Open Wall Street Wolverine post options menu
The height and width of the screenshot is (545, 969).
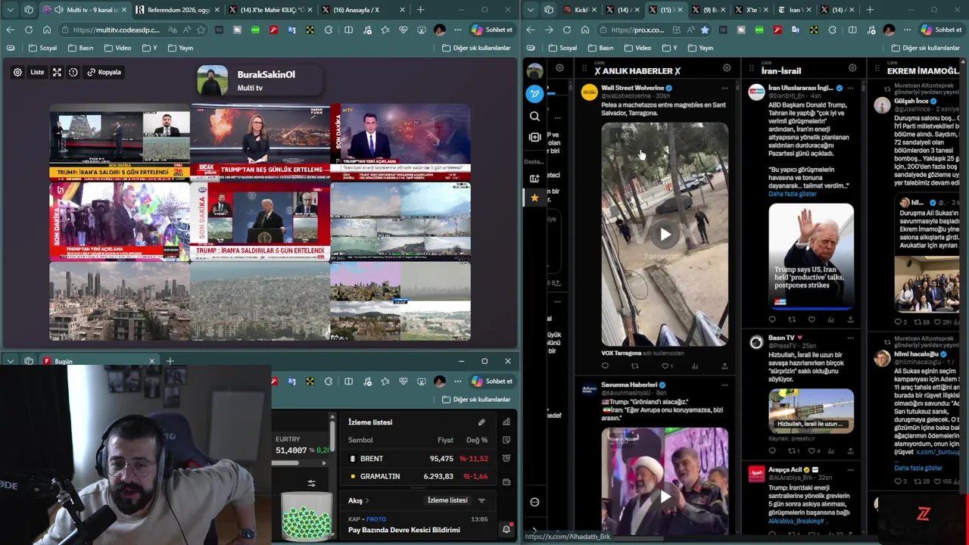(724, 88)
